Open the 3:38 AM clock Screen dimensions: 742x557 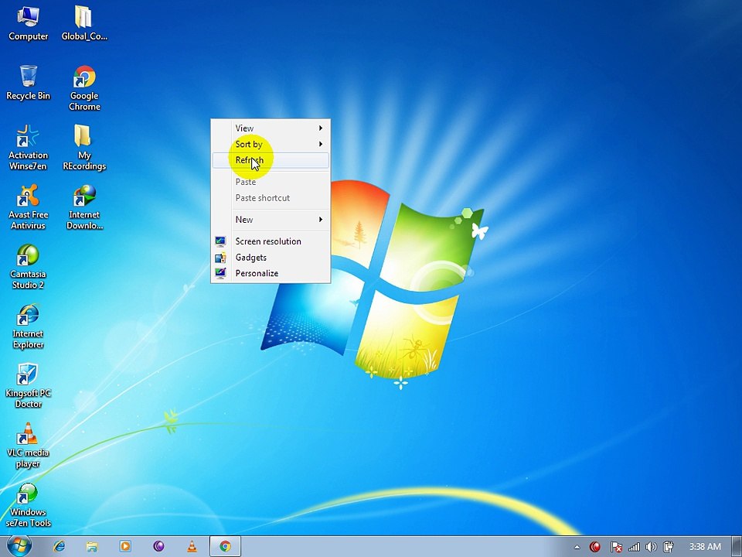pos(705,547)
